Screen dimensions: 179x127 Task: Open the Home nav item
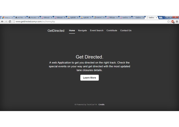click(x=72, y=31)
